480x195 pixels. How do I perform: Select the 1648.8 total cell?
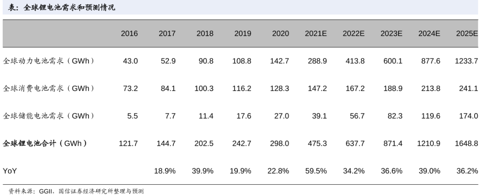click(466, 143)
